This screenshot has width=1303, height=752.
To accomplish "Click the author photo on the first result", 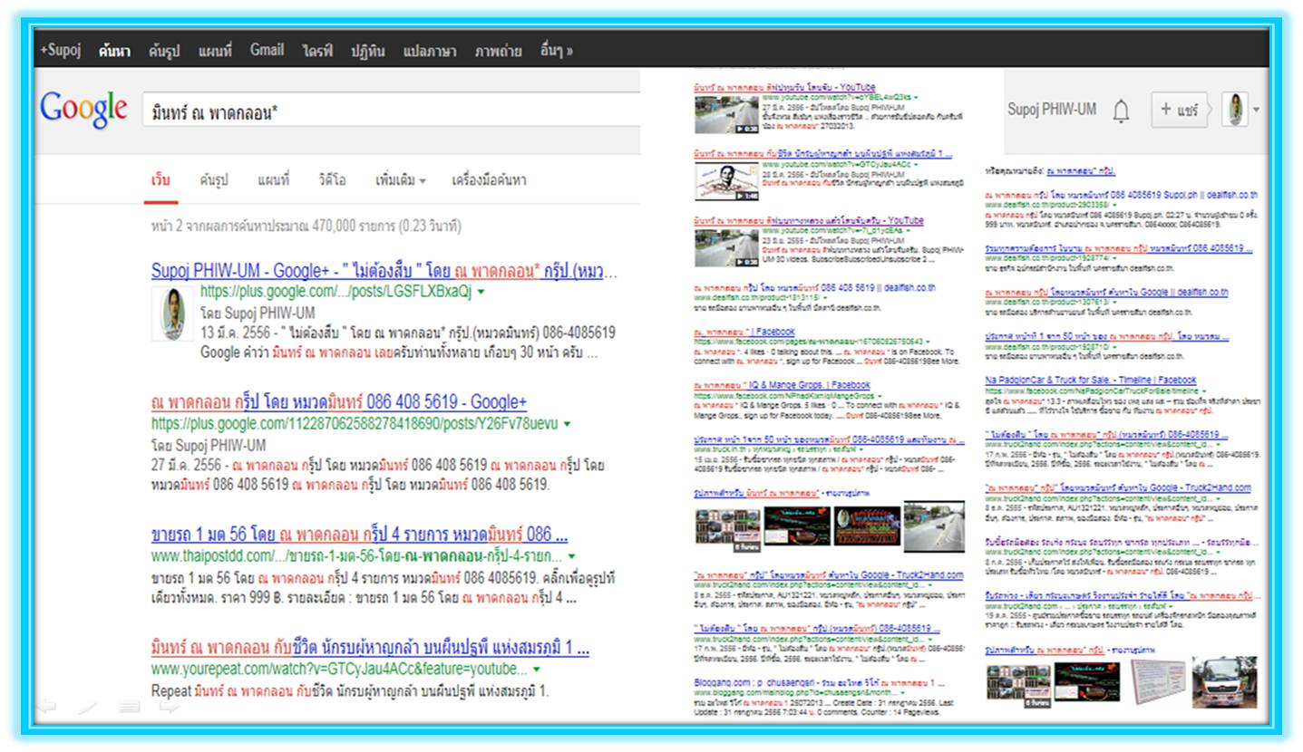I will point(172,313).
